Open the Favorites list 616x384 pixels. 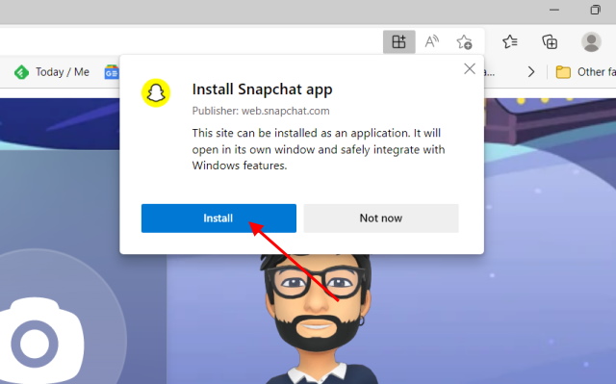(510, 41)
